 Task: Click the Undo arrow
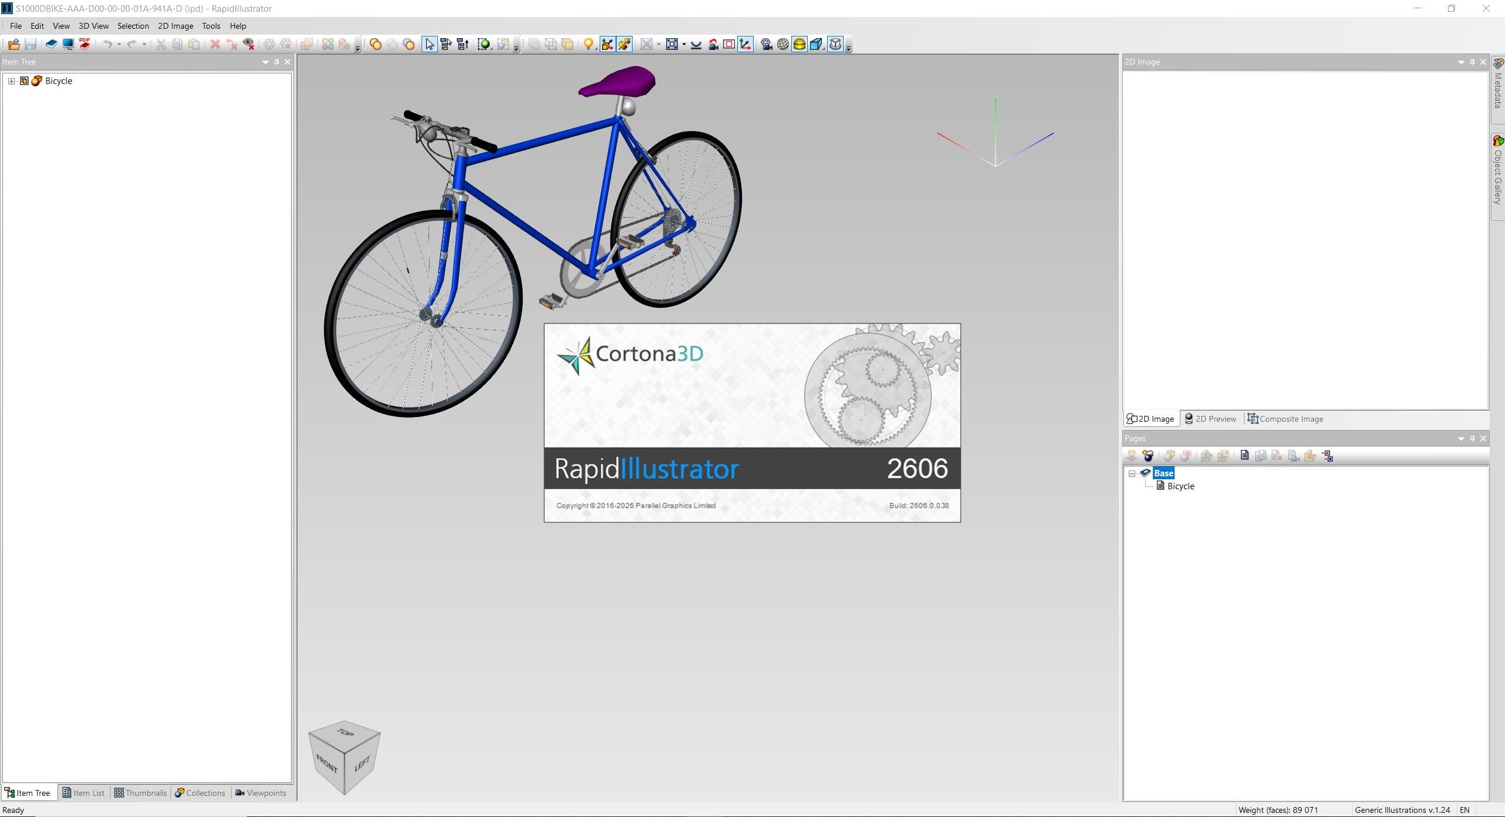point(107,44)
